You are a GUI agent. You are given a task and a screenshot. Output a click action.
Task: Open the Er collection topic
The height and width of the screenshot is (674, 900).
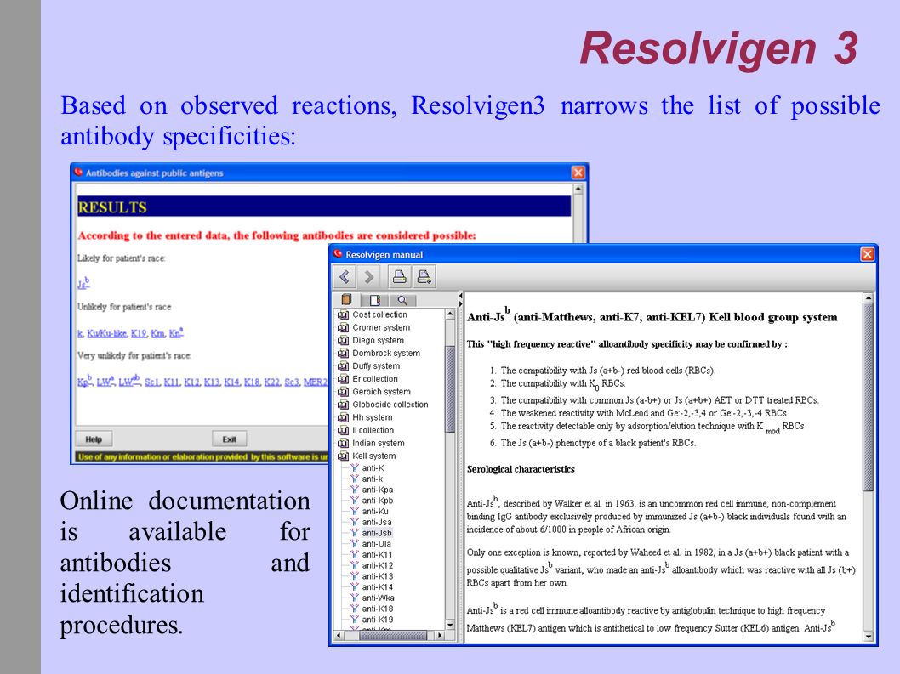click(x=375, y=378)
